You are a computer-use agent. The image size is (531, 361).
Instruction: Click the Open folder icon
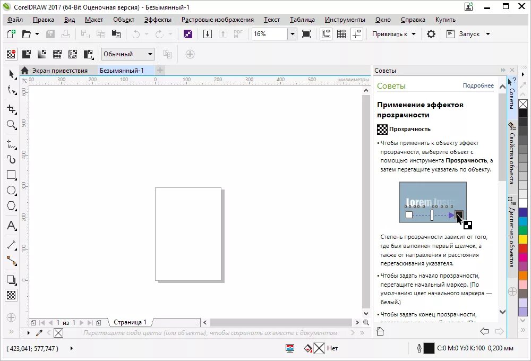(27, 34)
